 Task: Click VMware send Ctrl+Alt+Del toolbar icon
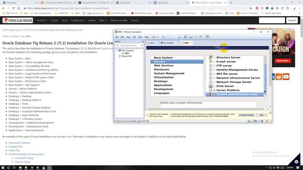click(x=163, y=37)
